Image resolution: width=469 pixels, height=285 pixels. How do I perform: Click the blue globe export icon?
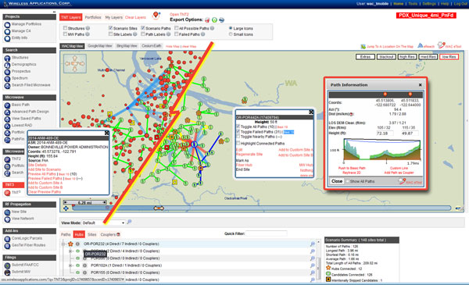pyautogui.click(x=222, y=20)
